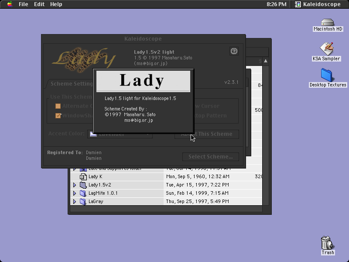Viewport: 349px width, 262px height.
Task: Click the file name Lady K
Action: click(96, 177)
